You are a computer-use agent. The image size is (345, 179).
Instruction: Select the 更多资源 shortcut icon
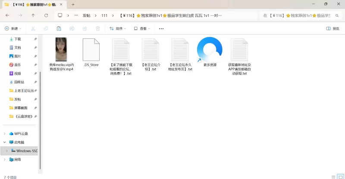coord(210,52)
